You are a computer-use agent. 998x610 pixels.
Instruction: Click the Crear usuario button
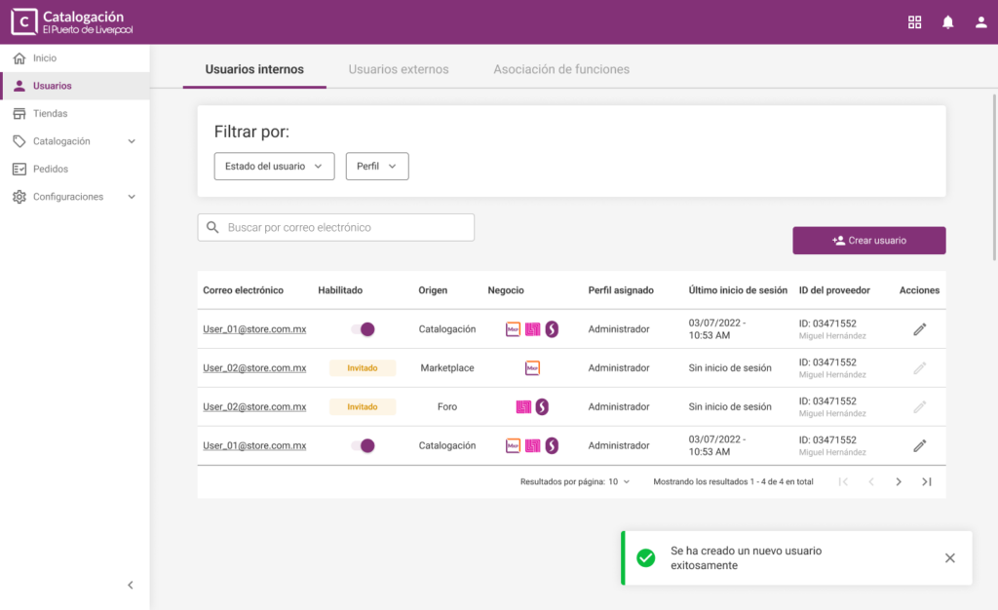[868, 241]
